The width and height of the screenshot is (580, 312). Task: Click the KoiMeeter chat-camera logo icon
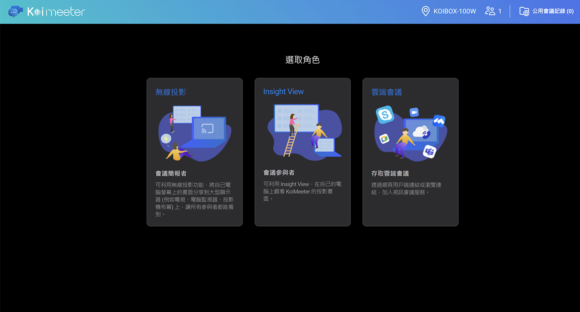point(15,11)
